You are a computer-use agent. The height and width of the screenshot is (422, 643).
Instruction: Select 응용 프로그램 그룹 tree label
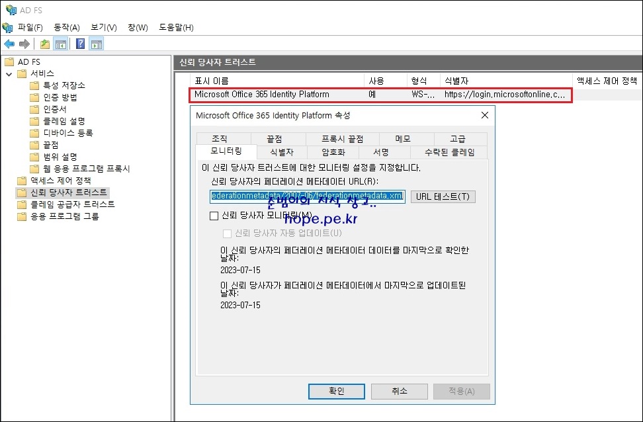pyautogui.click(x=64, y=216)
